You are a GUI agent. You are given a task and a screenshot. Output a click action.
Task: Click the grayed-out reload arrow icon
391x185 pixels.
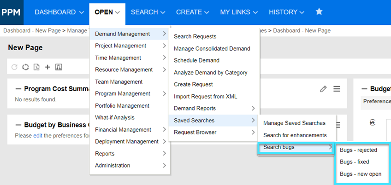[x=14, y=67]
